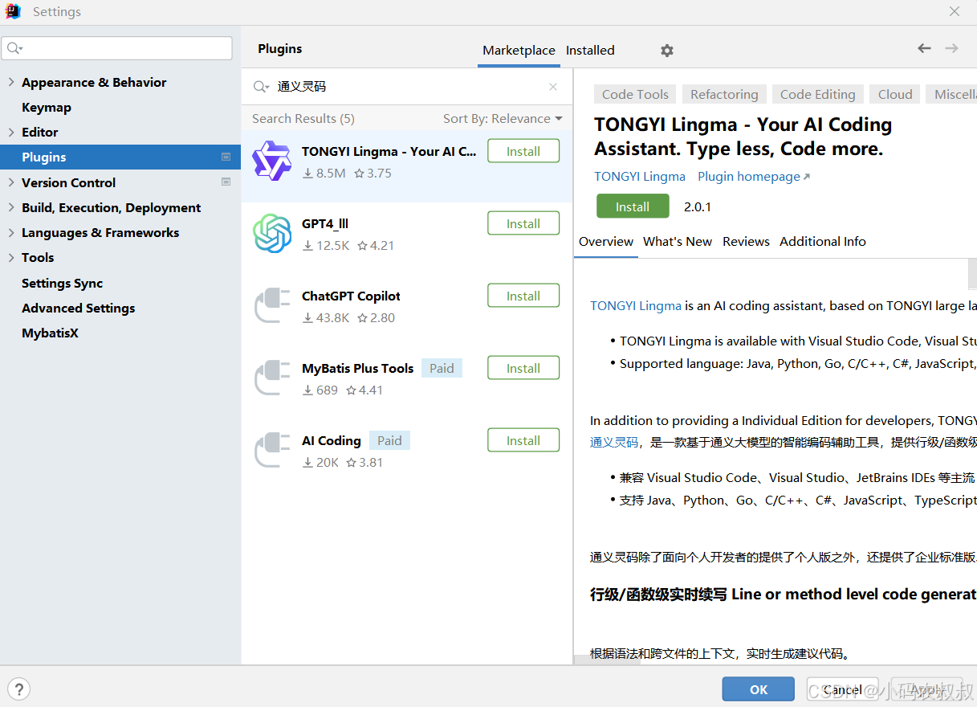The height and width of the screenshot is (707, 977).
Task: Open the Overview tab
Action: (x=606, y=241)
